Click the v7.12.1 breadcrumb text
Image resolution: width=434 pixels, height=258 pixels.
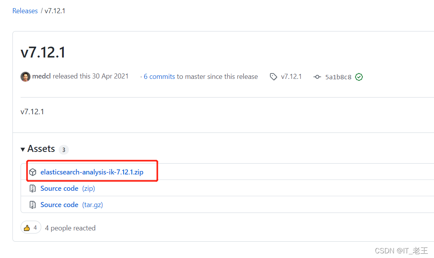coord(55,11)
